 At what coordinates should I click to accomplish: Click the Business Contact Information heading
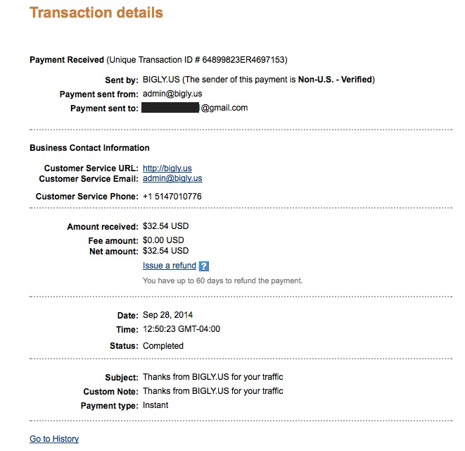coord(89,148)
